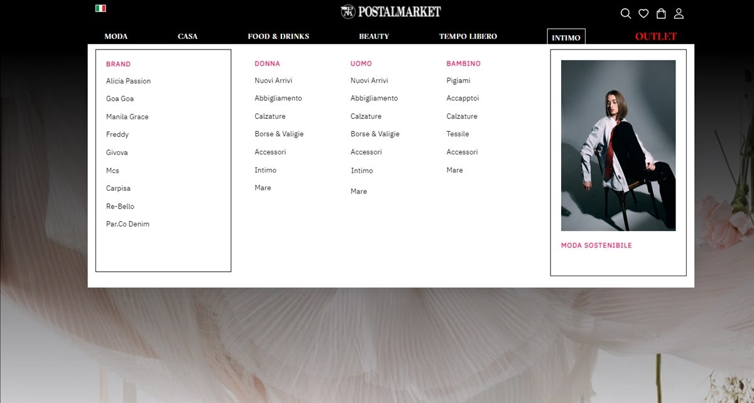Open the FOOD & DRINKS menu

tap(278, 36)
